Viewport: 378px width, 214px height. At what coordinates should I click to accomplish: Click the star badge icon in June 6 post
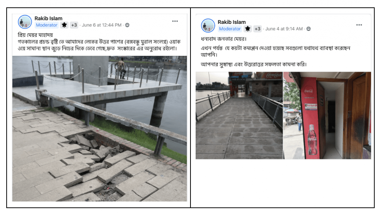point(64,25)
